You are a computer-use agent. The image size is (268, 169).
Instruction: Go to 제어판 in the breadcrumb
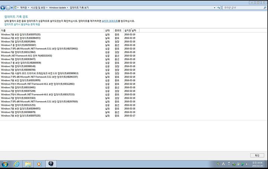point(23,8)
